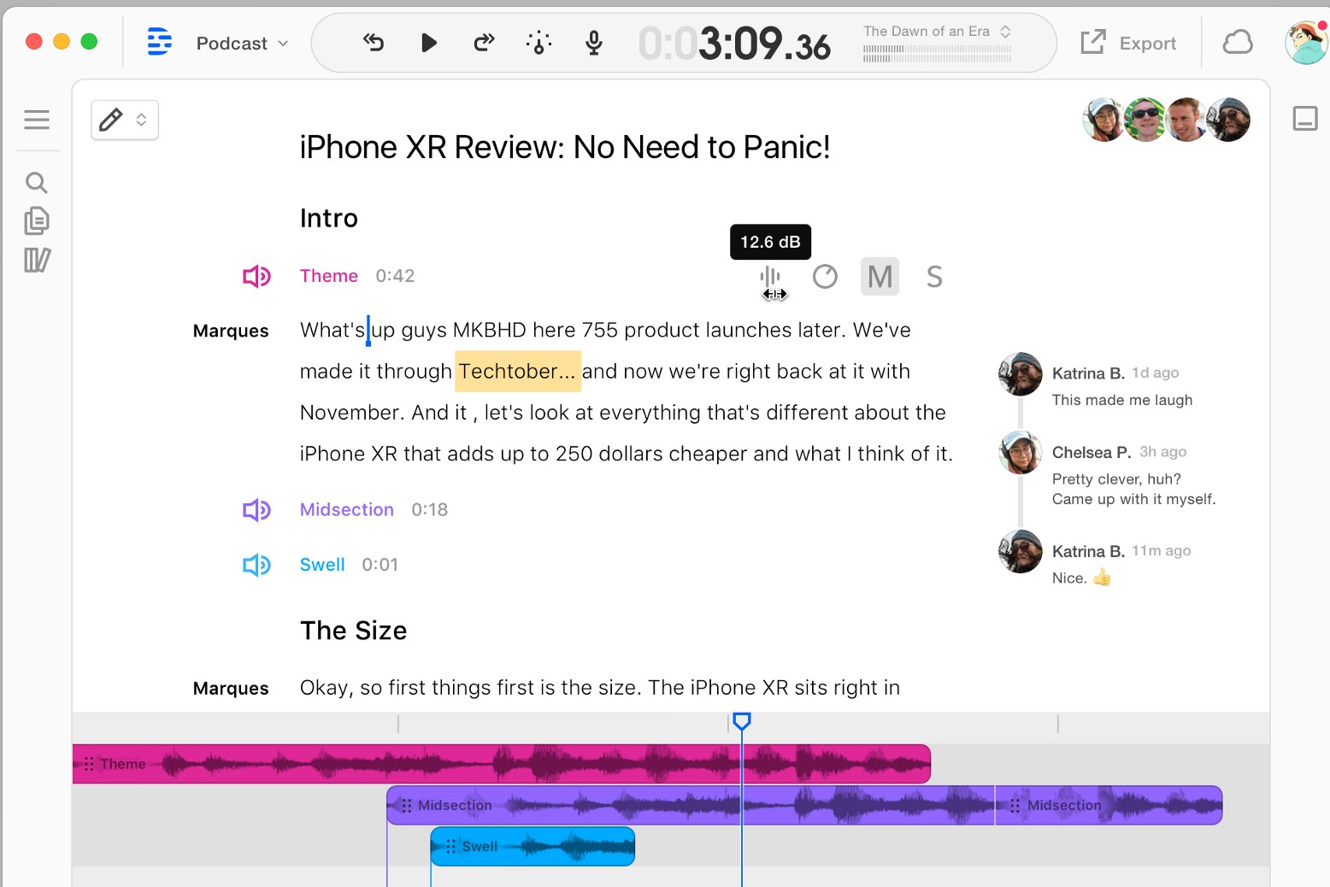Click the iPhone XR Review title

pos(565,147)
